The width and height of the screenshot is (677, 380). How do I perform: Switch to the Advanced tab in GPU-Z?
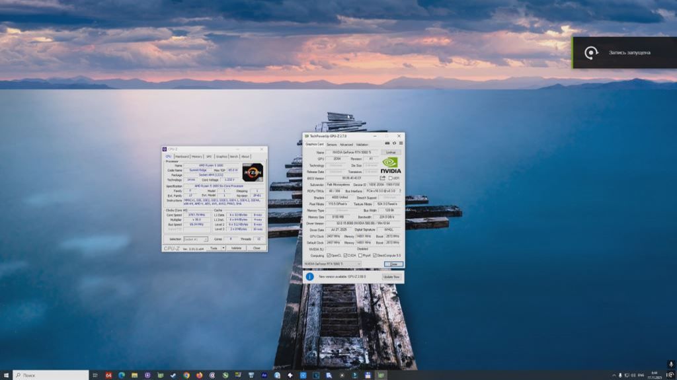tap(346, 145)
